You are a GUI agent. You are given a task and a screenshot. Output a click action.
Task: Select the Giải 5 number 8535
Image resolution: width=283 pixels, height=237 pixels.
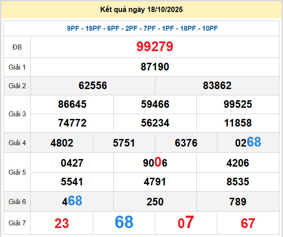point(237,182)
